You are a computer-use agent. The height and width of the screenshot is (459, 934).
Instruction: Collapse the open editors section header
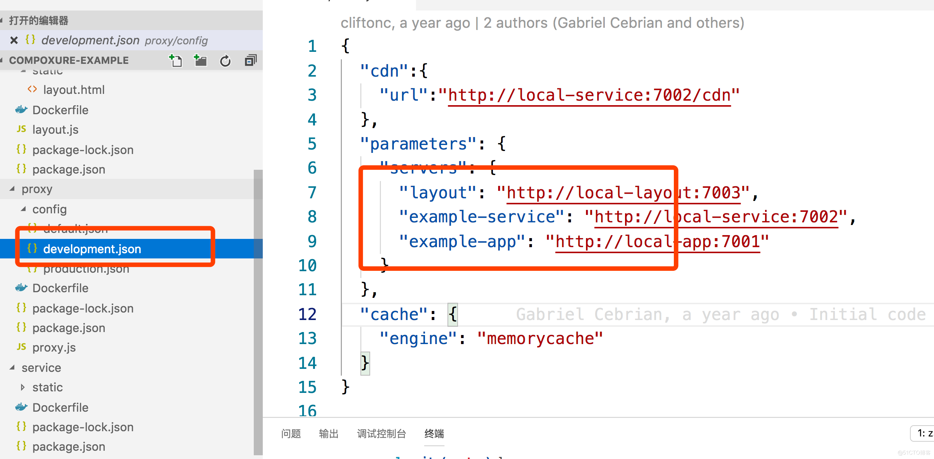click(131, 20)
